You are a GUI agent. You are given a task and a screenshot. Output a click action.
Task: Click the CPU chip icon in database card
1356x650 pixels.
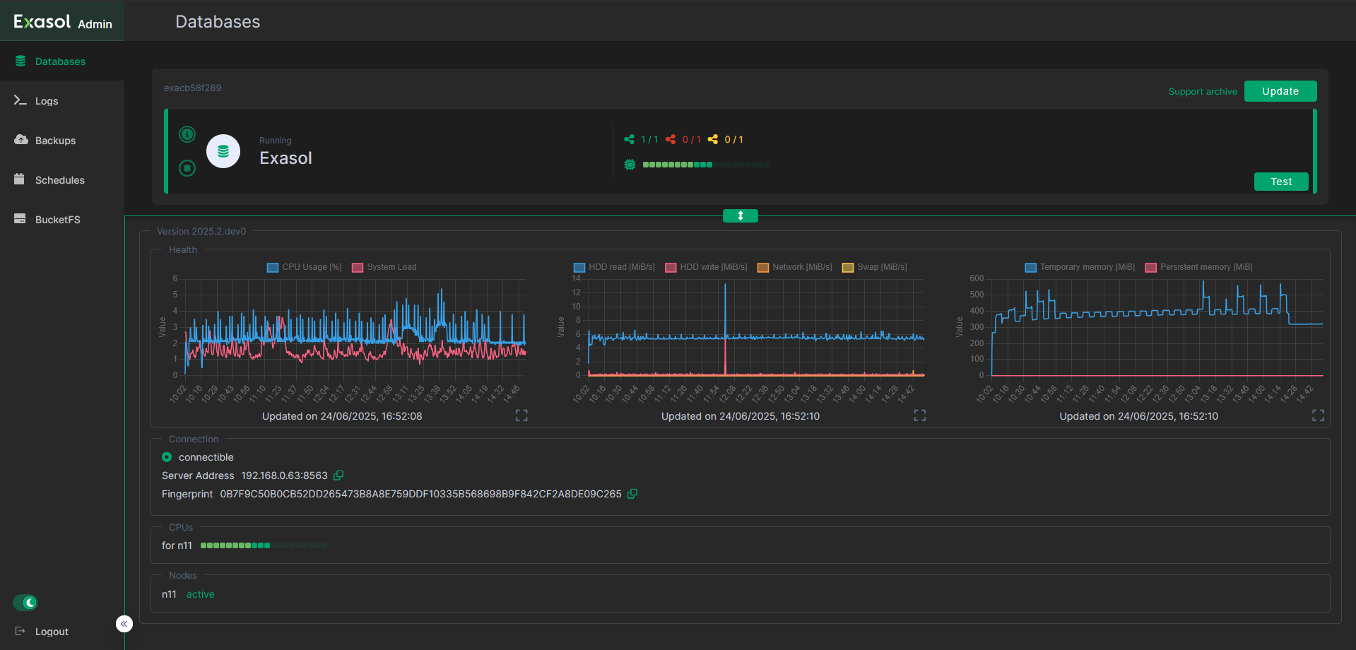tap(630, 165)
